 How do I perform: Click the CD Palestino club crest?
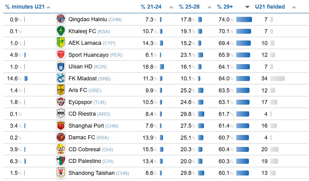61,161
